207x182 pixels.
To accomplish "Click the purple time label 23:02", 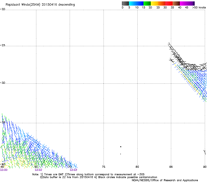I will tap(38, 170).
